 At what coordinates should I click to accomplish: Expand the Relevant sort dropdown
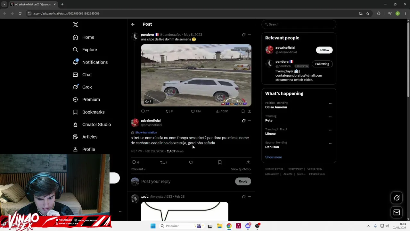(138, 169)
